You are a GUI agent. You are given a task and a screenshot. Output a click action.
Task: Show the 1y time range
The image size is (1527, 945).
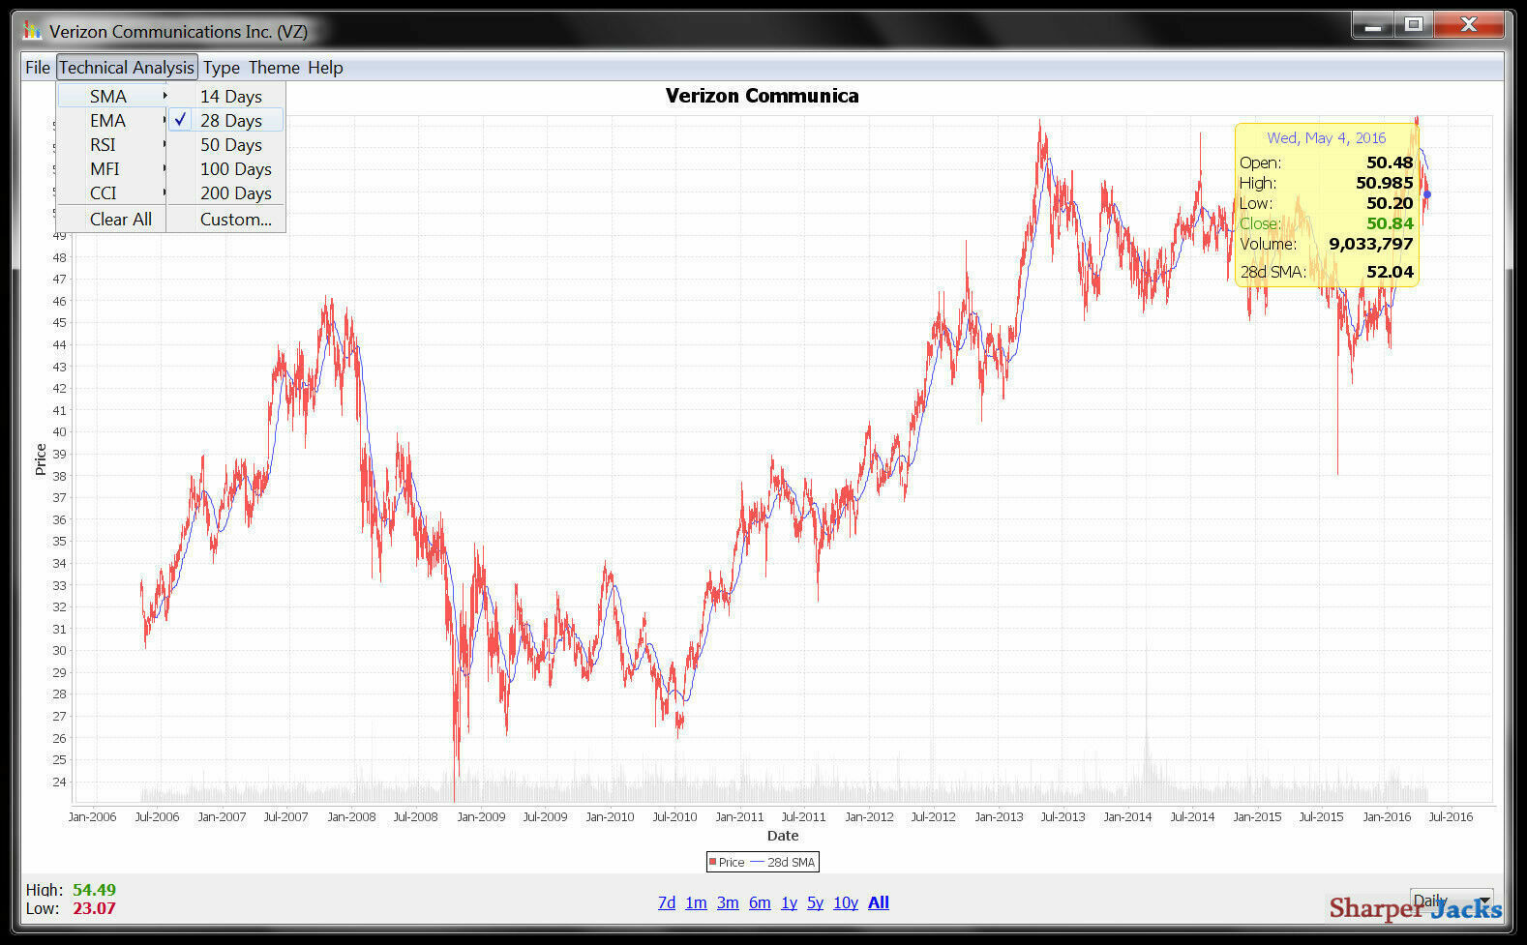[789, 902]
